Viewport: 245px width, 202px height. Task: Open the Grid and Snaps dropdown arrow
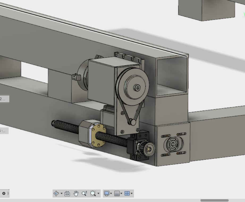coord(121,193)
